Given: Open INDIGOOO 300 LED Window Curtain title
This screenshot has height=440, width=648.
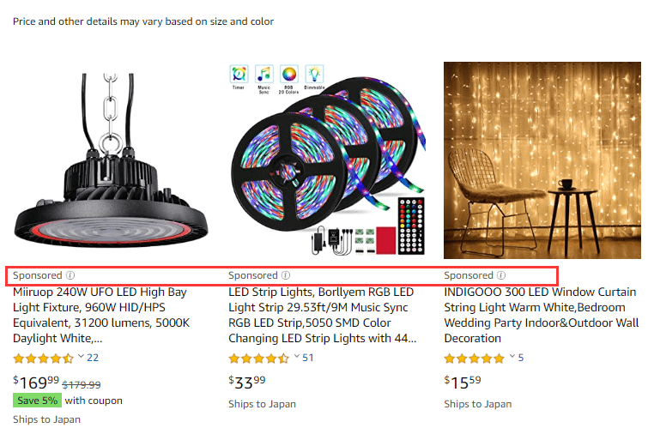Looking at the screenshot, I should pos(542,316).
